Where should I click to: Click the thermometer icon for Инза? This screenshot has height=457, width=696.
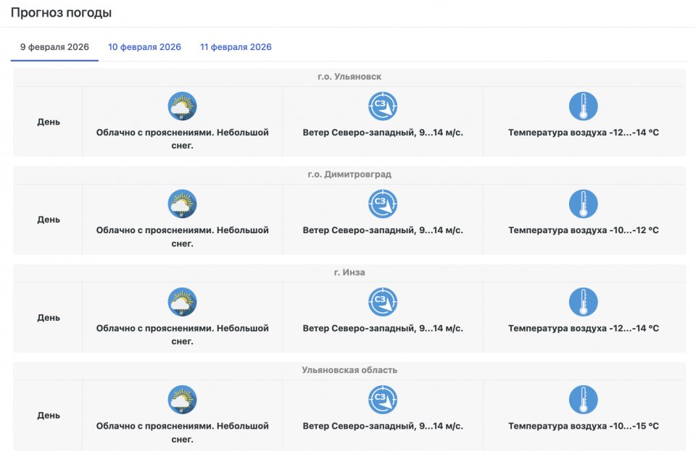[583, 302]
